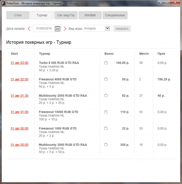Switch to the Windfall tab
Screen dimensions: 182x184
90,15
